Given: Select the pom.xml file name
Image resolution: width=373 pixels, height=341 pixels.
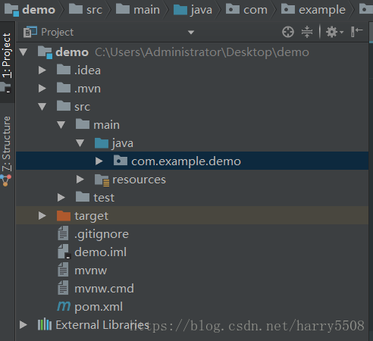Looking at the screenshot, I should [99, 307].
